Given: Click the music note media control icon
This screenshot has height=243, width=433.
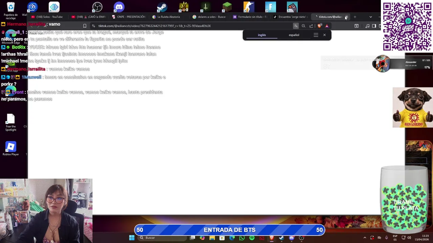Looking at the screenshot, I should [367, 26].
